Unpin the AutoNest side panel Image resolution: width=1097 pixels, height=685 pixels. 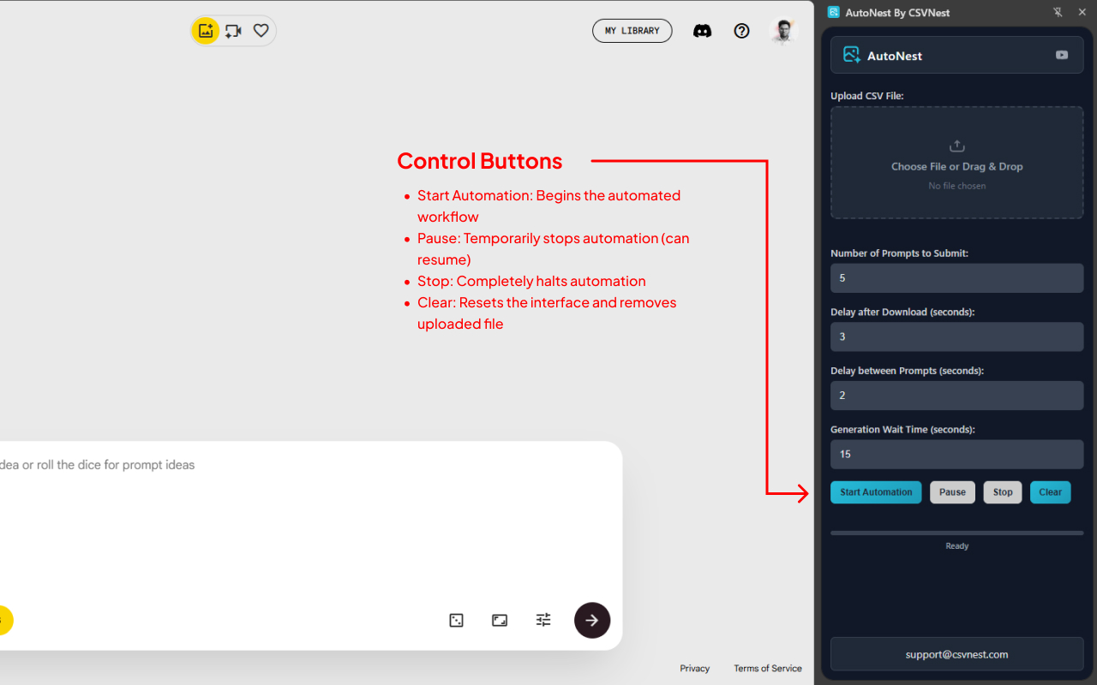tap(1058, 12)
